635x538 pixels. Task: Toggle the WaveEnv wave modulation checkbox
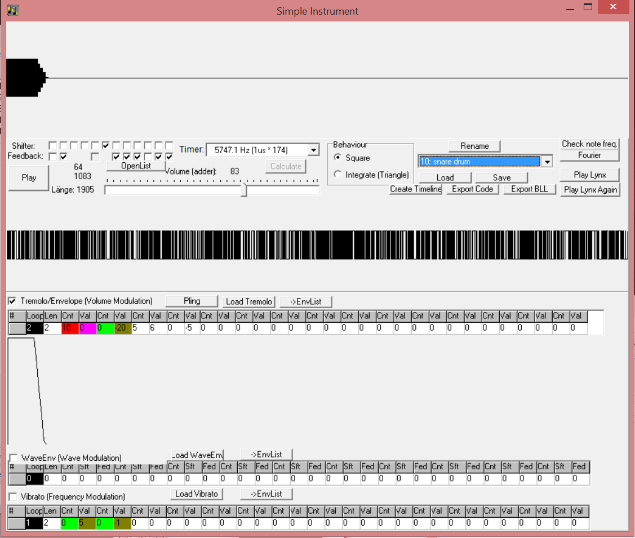[13, 457]
